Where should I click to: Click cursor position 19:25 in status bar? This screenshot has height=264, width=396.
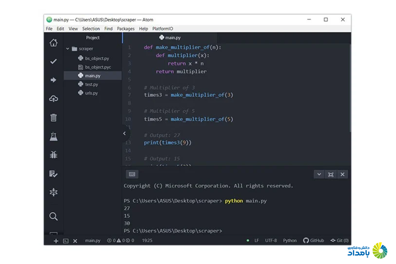pyautogui.click(x=147, y=240)
